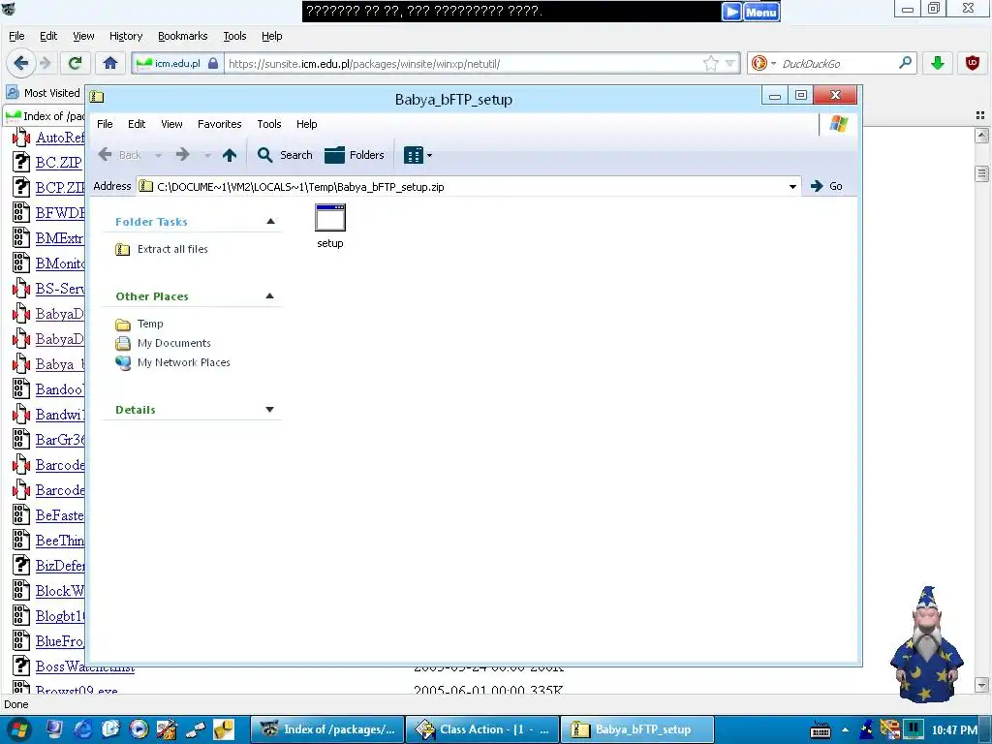
Task: Open the browser Bookmarks menu
Action: tap(183, 36)
